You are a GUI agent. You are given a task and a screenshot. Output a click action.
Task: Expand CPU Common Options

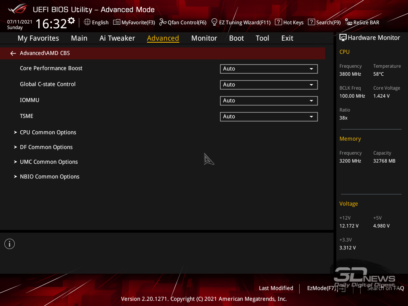coord(48,132)
